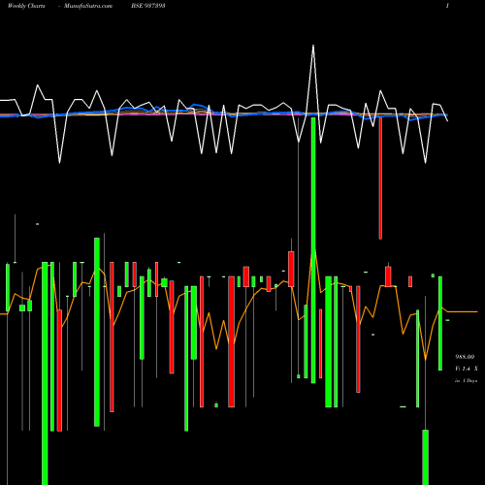Click the "Weekly Charts" title text

(x=26, y=6)
